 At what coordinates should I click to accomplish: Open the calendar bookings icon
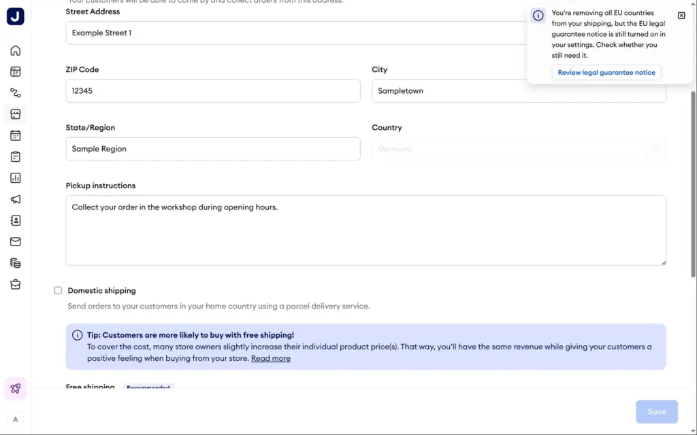pos(16,136)
